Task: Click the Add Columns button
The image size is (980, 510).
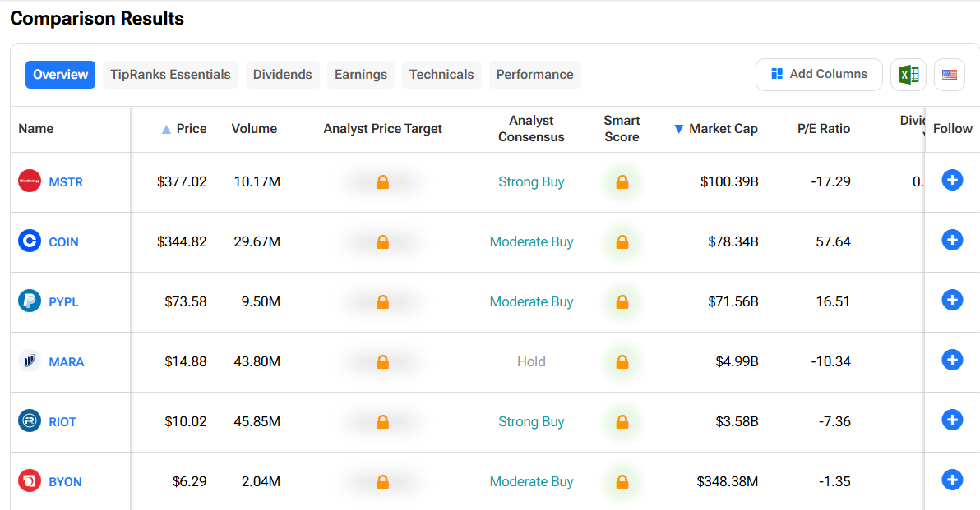Action: click(x=819, y=74)
